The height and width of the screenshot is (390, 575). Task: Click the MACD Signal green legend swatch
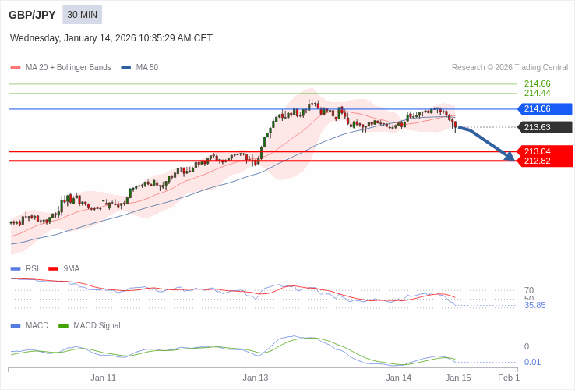point(63,325)
